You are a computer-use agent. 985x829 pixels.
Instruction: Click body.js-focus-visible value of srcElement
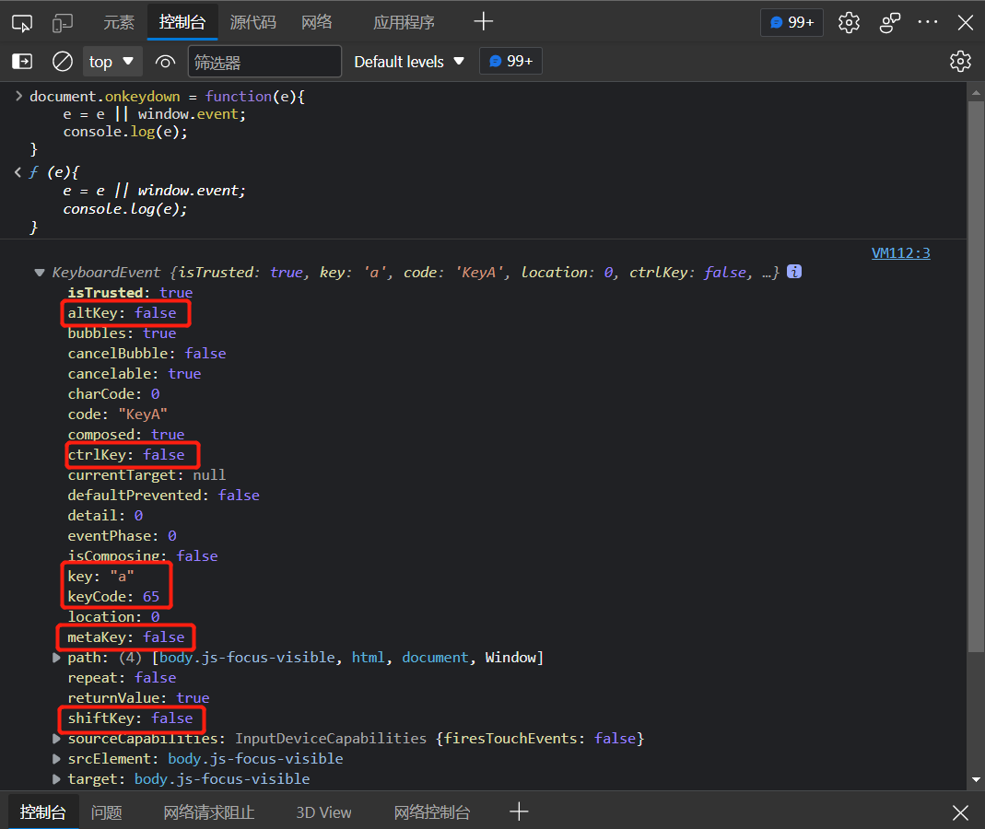[255, 759]
